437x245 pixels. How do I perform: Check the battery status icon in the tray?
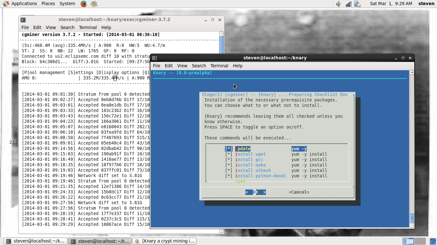[358, 4]
